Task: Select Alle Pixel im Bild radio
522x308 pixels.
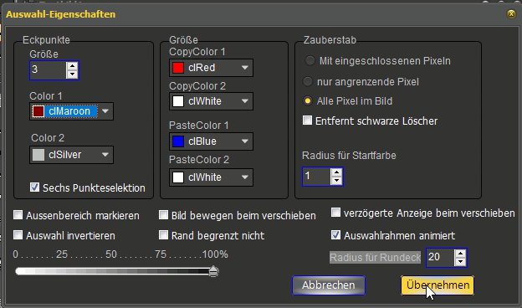Action: 308,100
